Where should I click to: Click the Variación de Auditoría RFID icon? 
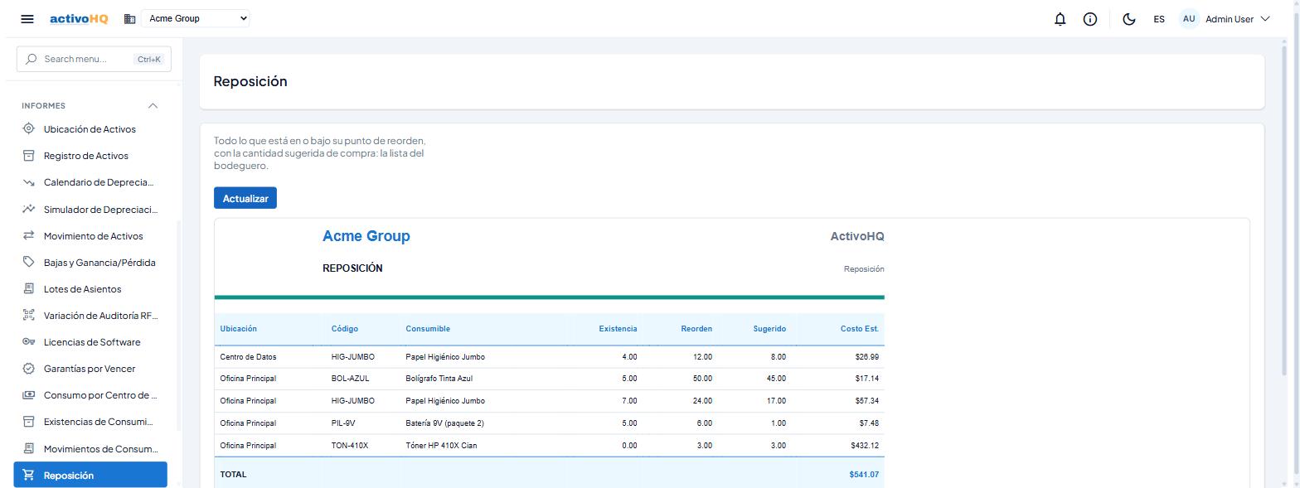[29, 315]
